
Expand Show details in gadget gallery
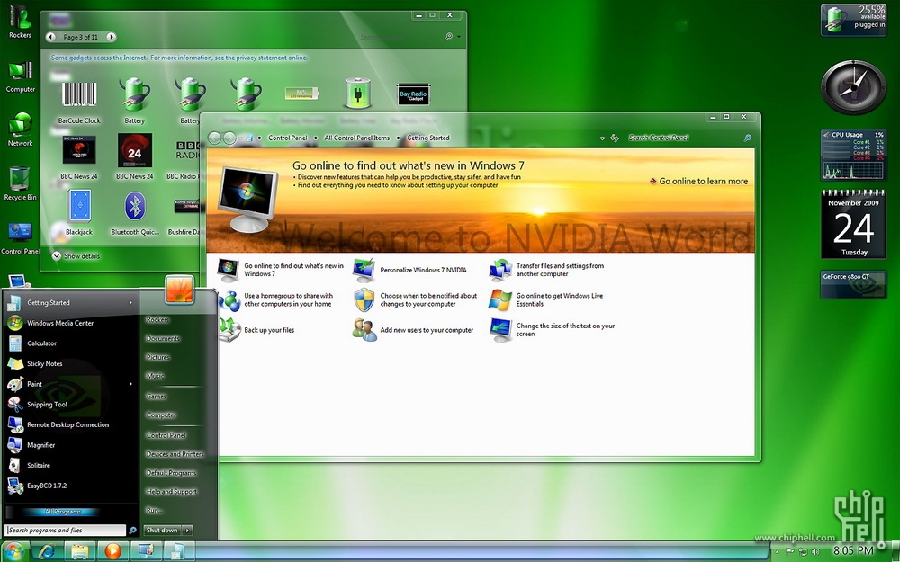coord(76,255)
